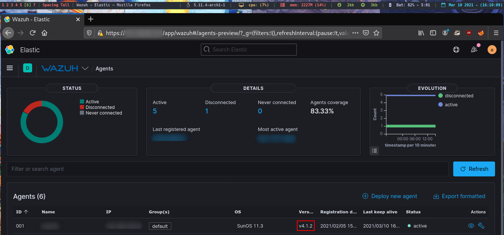Sort by Last keep alive column
Screen dimensions: 504x235
tap(380, 212)
